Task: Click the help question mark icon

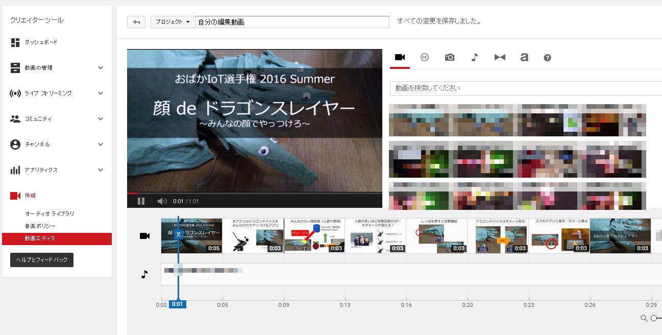Action: pyautogui.click(x=548, y=58)
